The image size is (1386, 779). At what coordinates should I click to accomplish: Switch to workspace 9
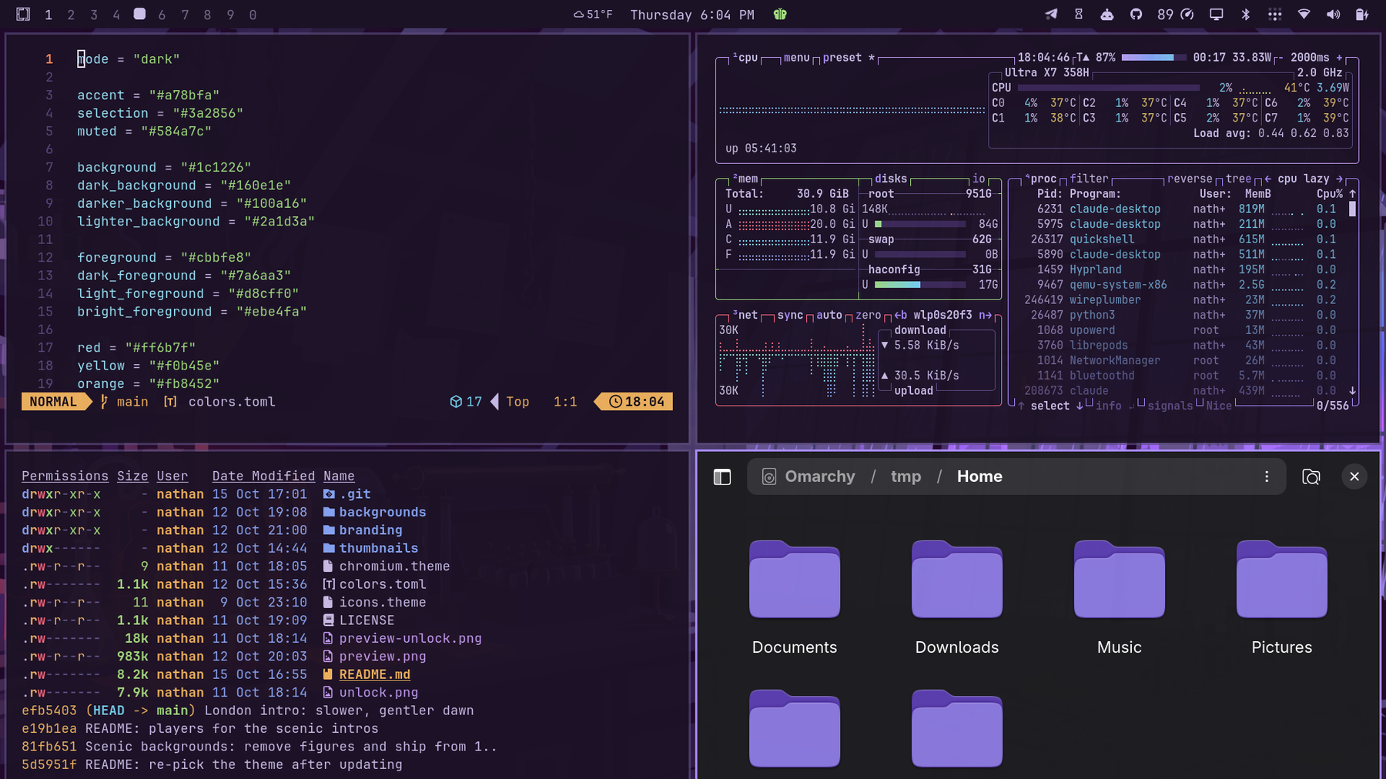click(230, 15)
